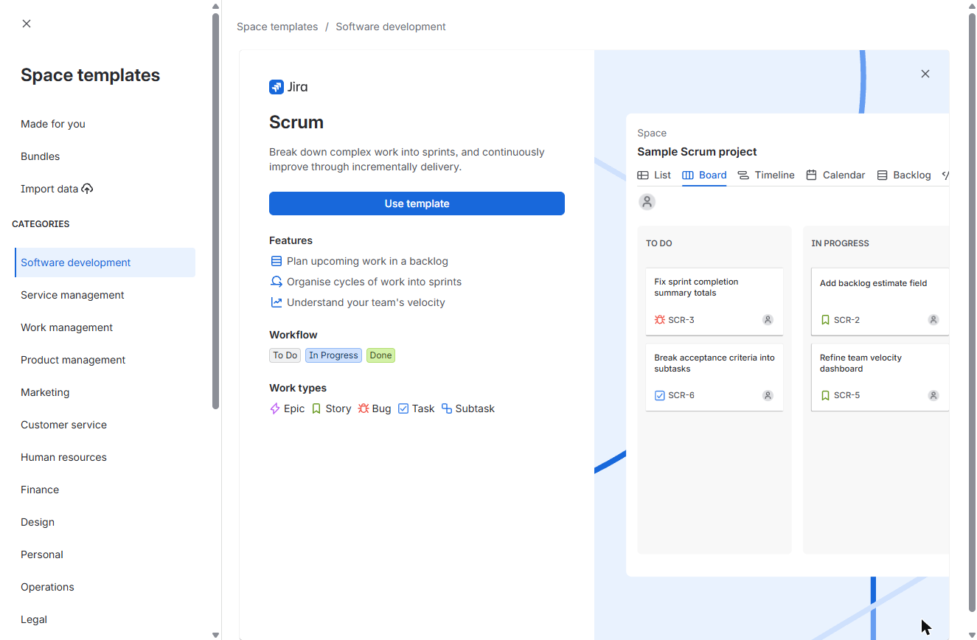Open the Calendar tab
The height and width of the screenshot is (640, 977).
(x=835, y=175)
